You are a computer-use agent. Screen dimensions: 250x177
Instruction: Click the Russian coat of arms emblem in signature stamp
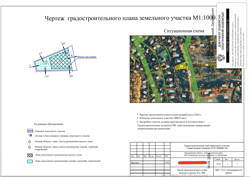pyautogui.click(x=221, y=58)
